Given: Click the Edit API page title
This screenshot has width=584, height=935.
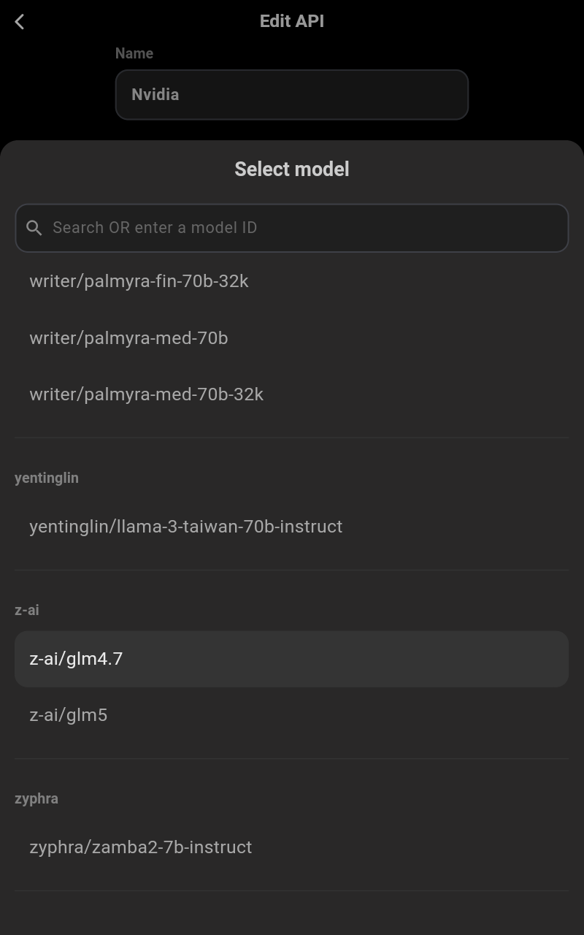Looking at the screenshot, I should 291,21.
